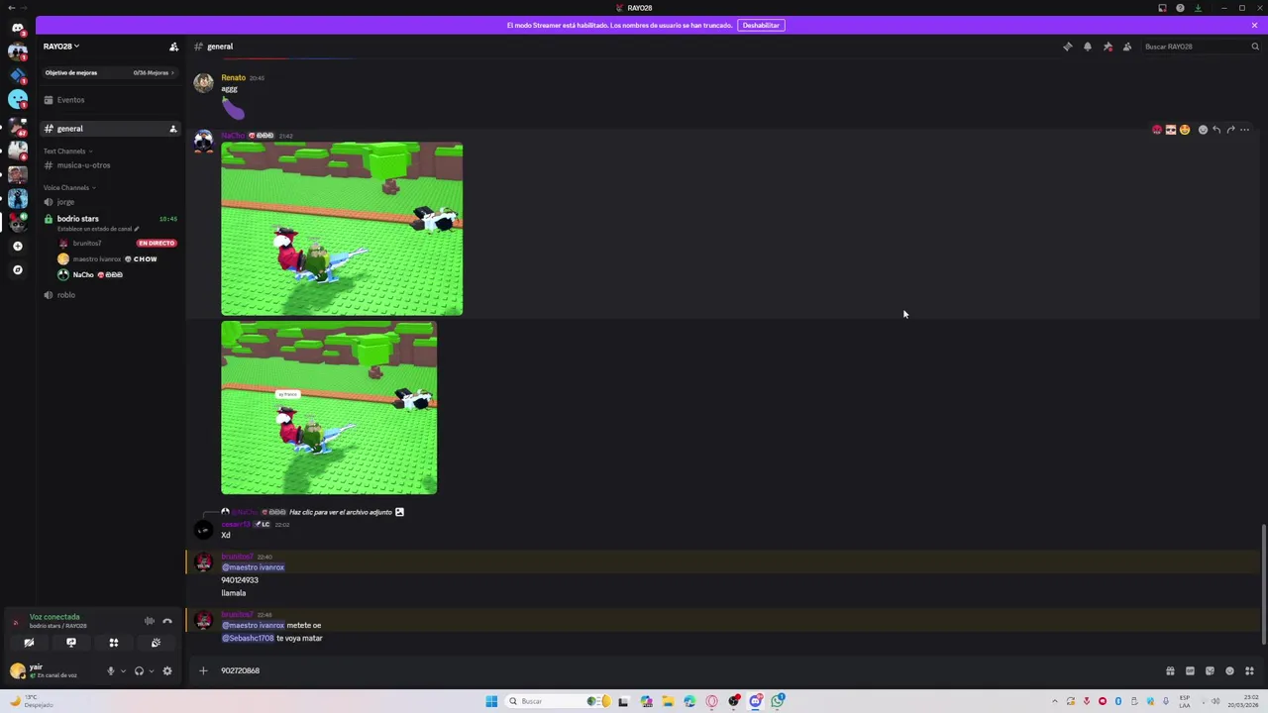
Task: Open the gift icon in message bar
Action: pyautogui.click(x=1170, y=670)
